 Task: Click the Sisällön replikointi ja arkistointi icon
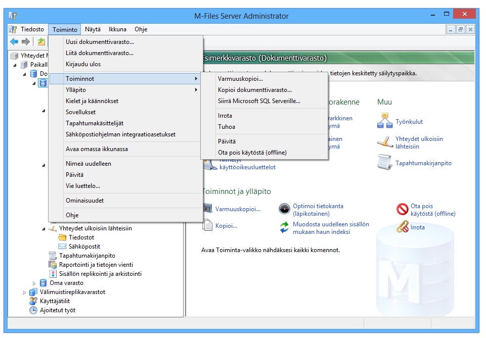coord(53,274)
